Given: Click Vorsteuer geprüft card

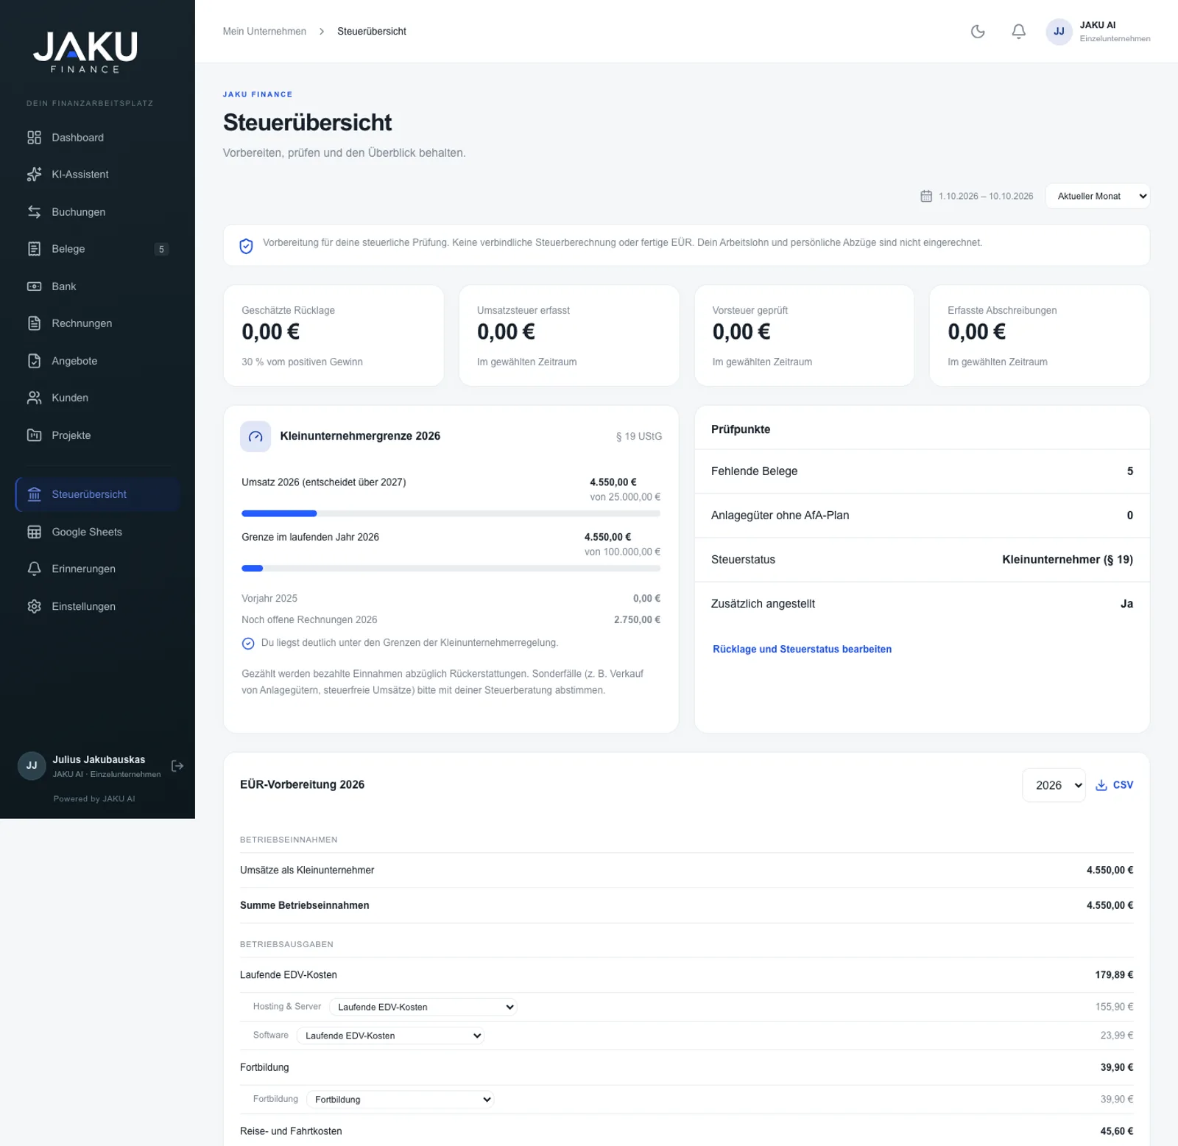Looking at the screenshot, I should [804, 336].
